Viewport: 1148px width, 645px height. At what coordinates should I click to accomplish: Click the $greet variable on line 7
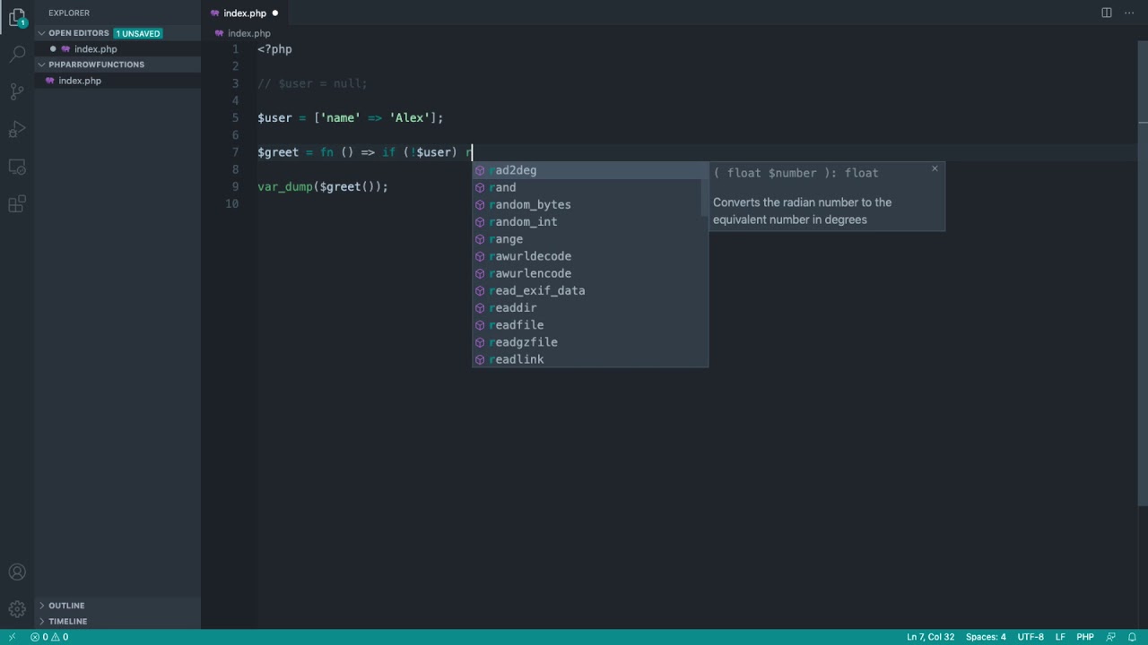[278, 152]
